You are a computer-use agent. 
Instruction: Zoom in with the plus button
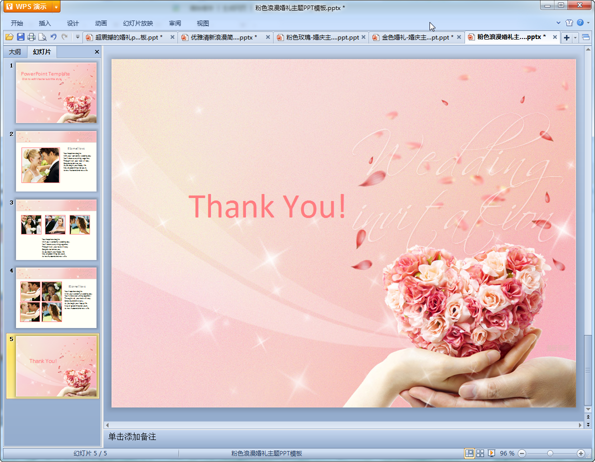pyautogui.click(x=580, y=453)
